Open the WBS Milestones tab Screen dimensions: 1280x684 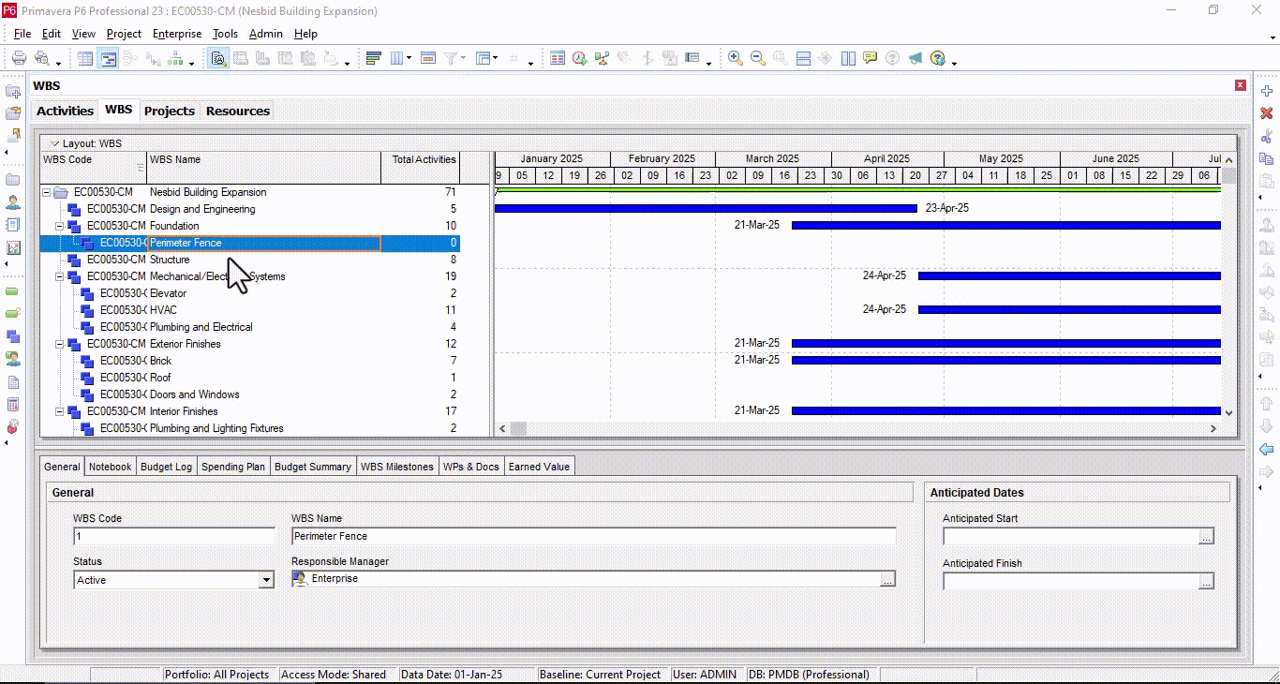397,467
